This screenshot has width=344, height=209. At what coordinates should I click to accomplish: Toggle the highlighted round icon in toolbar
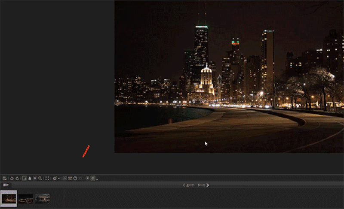(92, 178)
